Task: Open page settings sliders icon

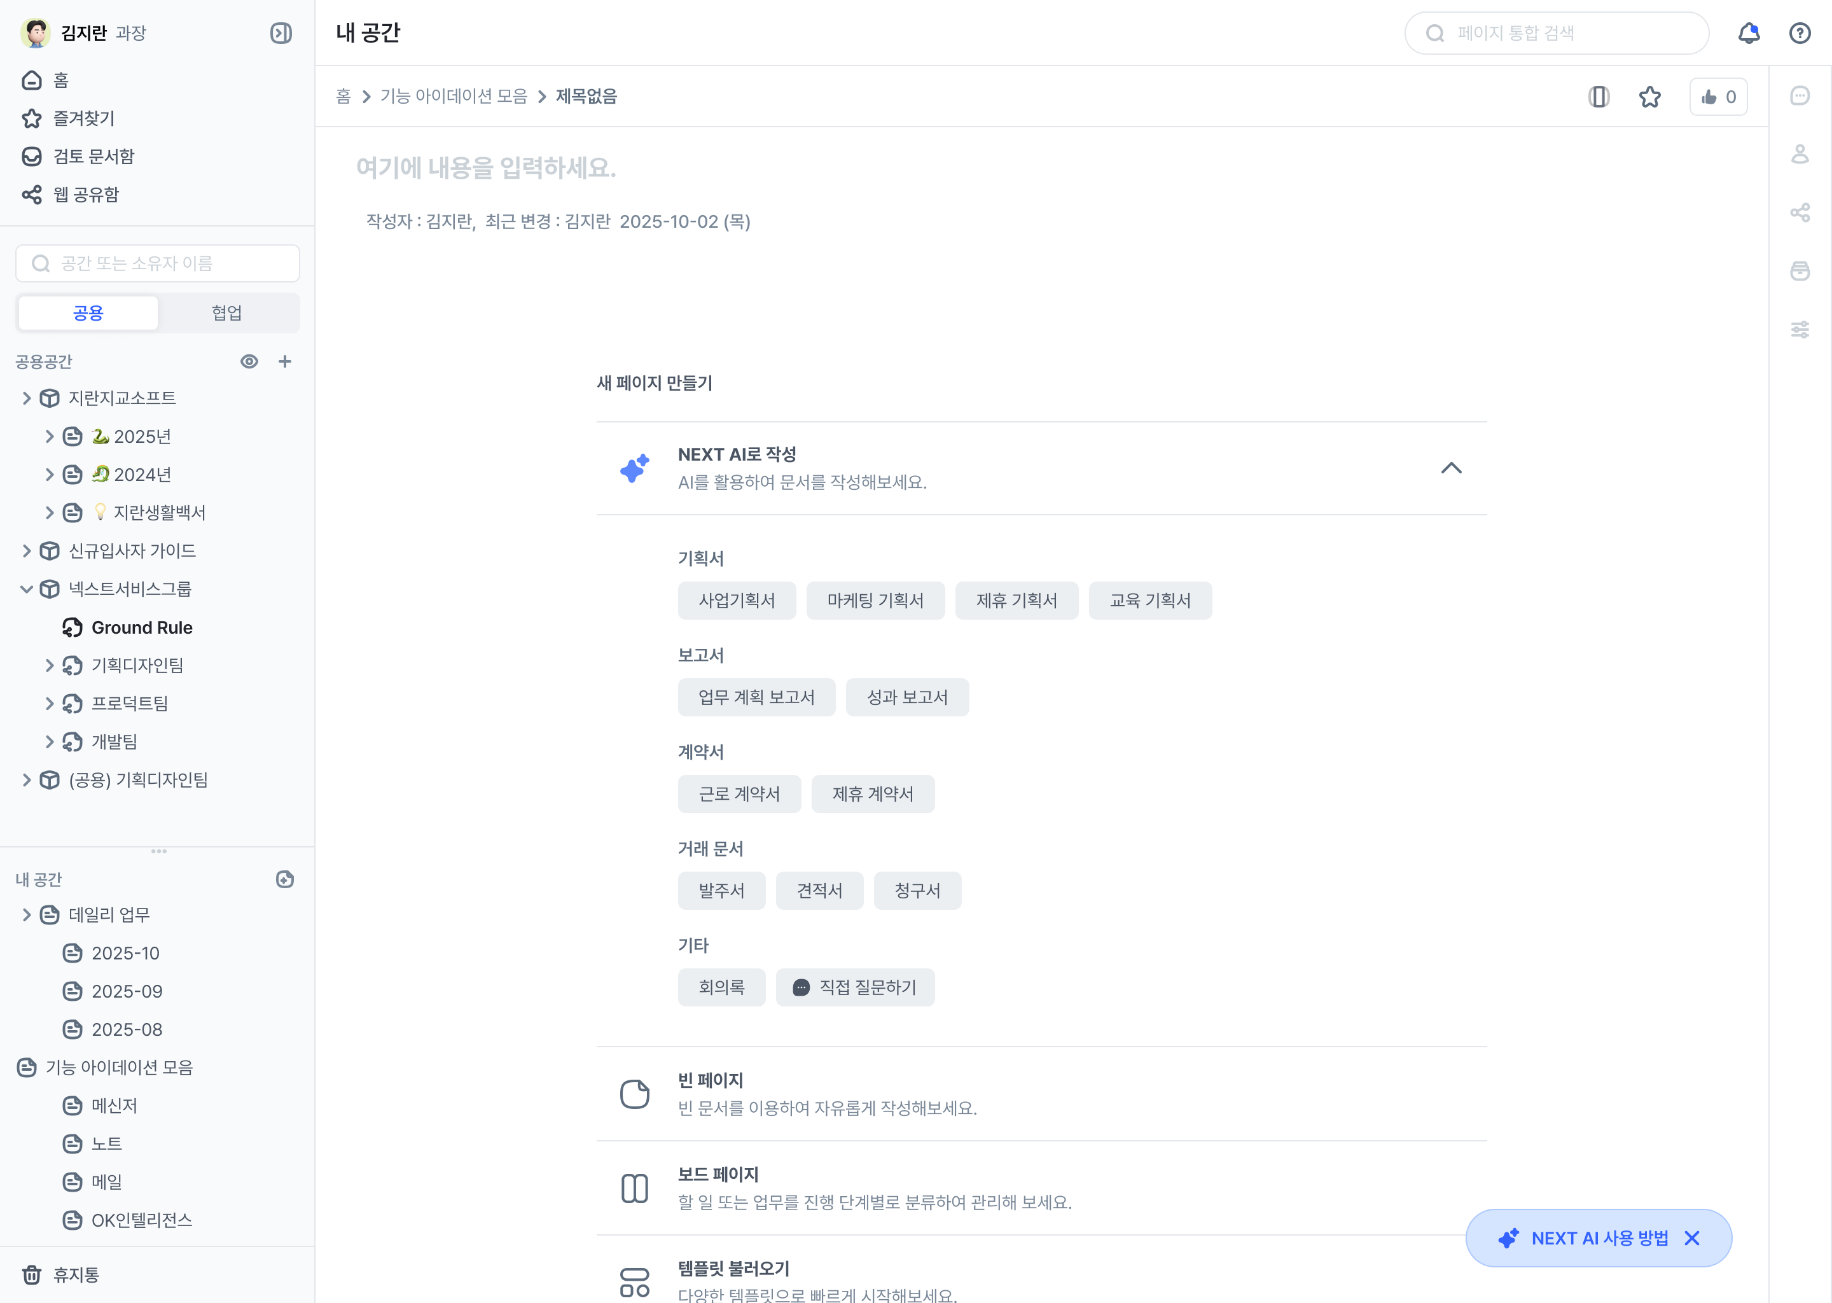Action: click(x=1800, y=330)
